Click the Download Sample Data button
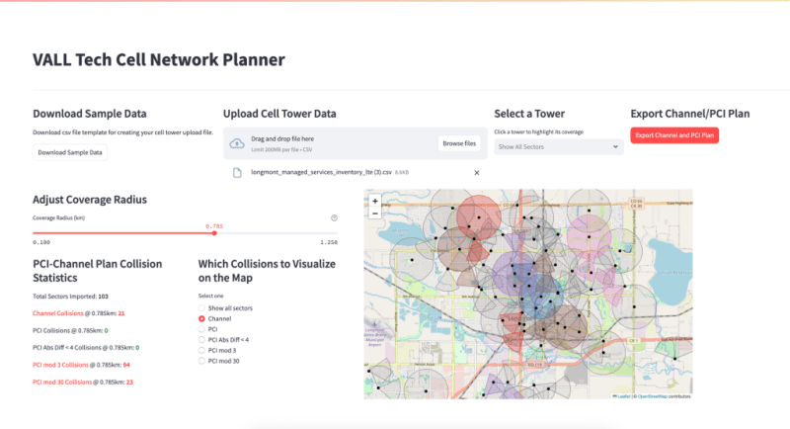The image size is (790, 429). (x=70, y=152)
